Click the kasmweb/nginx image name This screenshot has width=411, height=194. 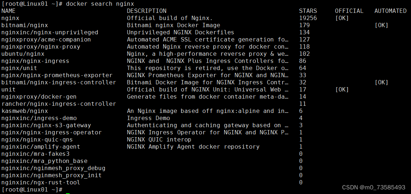coord(25,111)
